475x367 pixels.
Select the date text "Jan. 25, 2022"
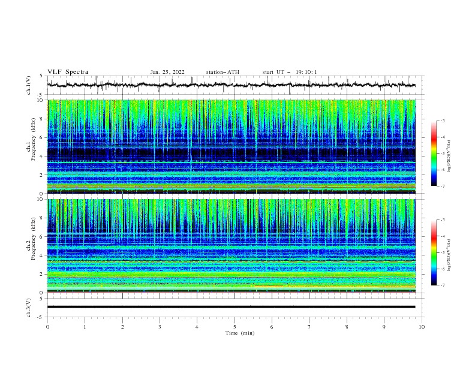coord(167,72)
